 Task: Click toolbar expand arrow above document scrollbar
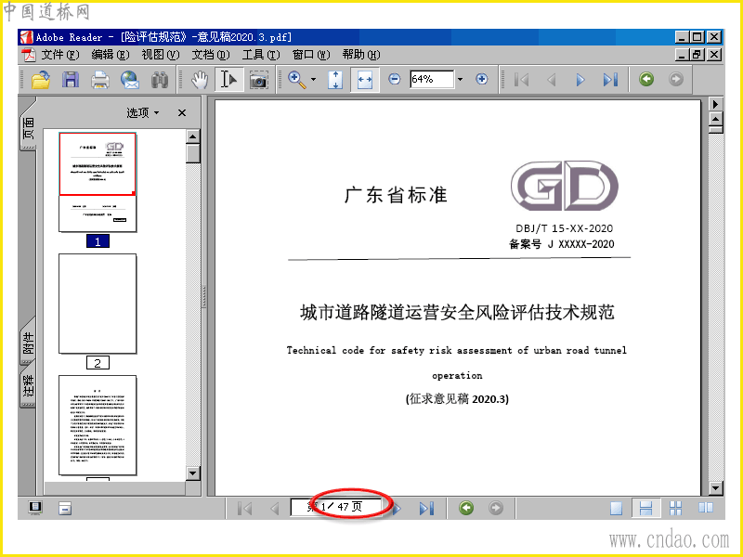pos(715,104)
